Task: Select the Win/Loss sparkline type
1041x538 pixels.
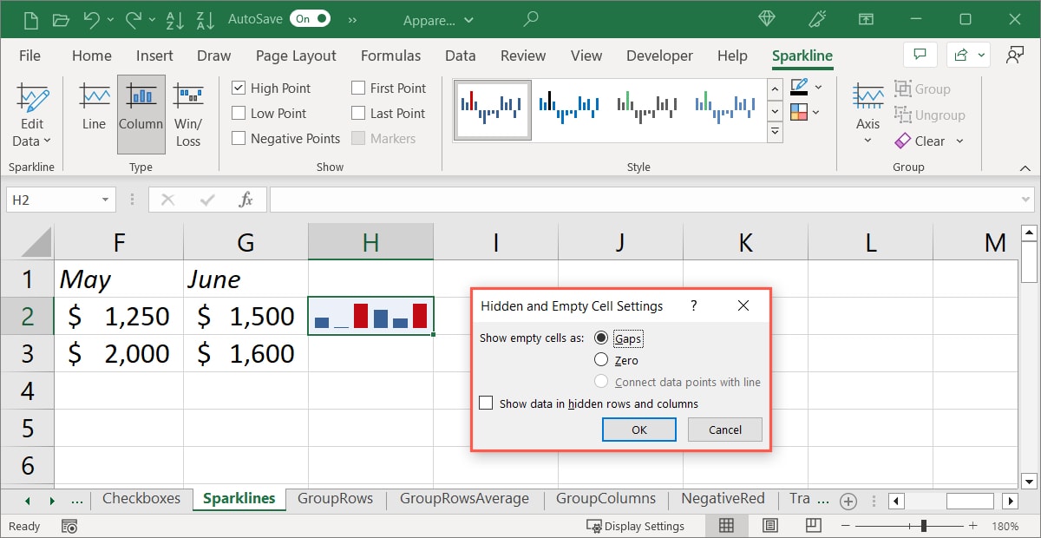Action: click(x=189, y=108)
